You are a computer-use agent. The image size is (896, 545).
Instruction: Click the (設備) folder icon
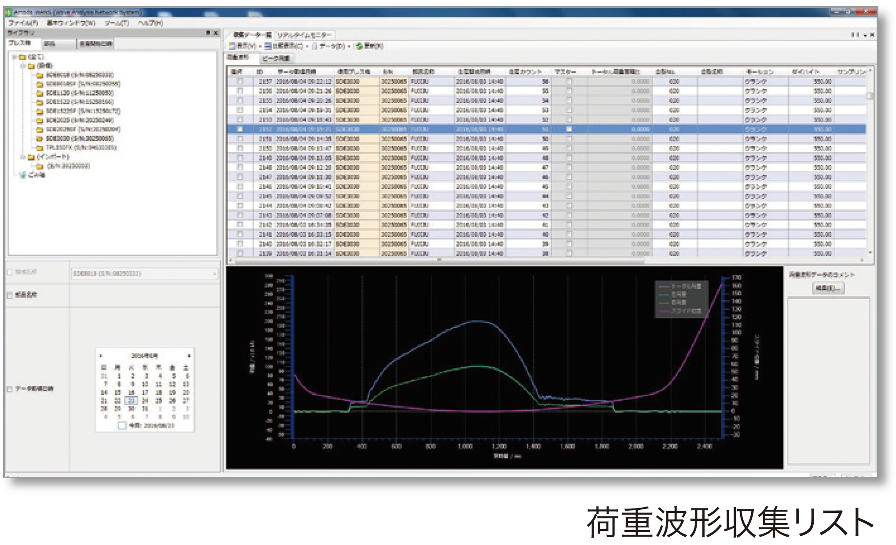pyautogui.click(x=31, y=66)
